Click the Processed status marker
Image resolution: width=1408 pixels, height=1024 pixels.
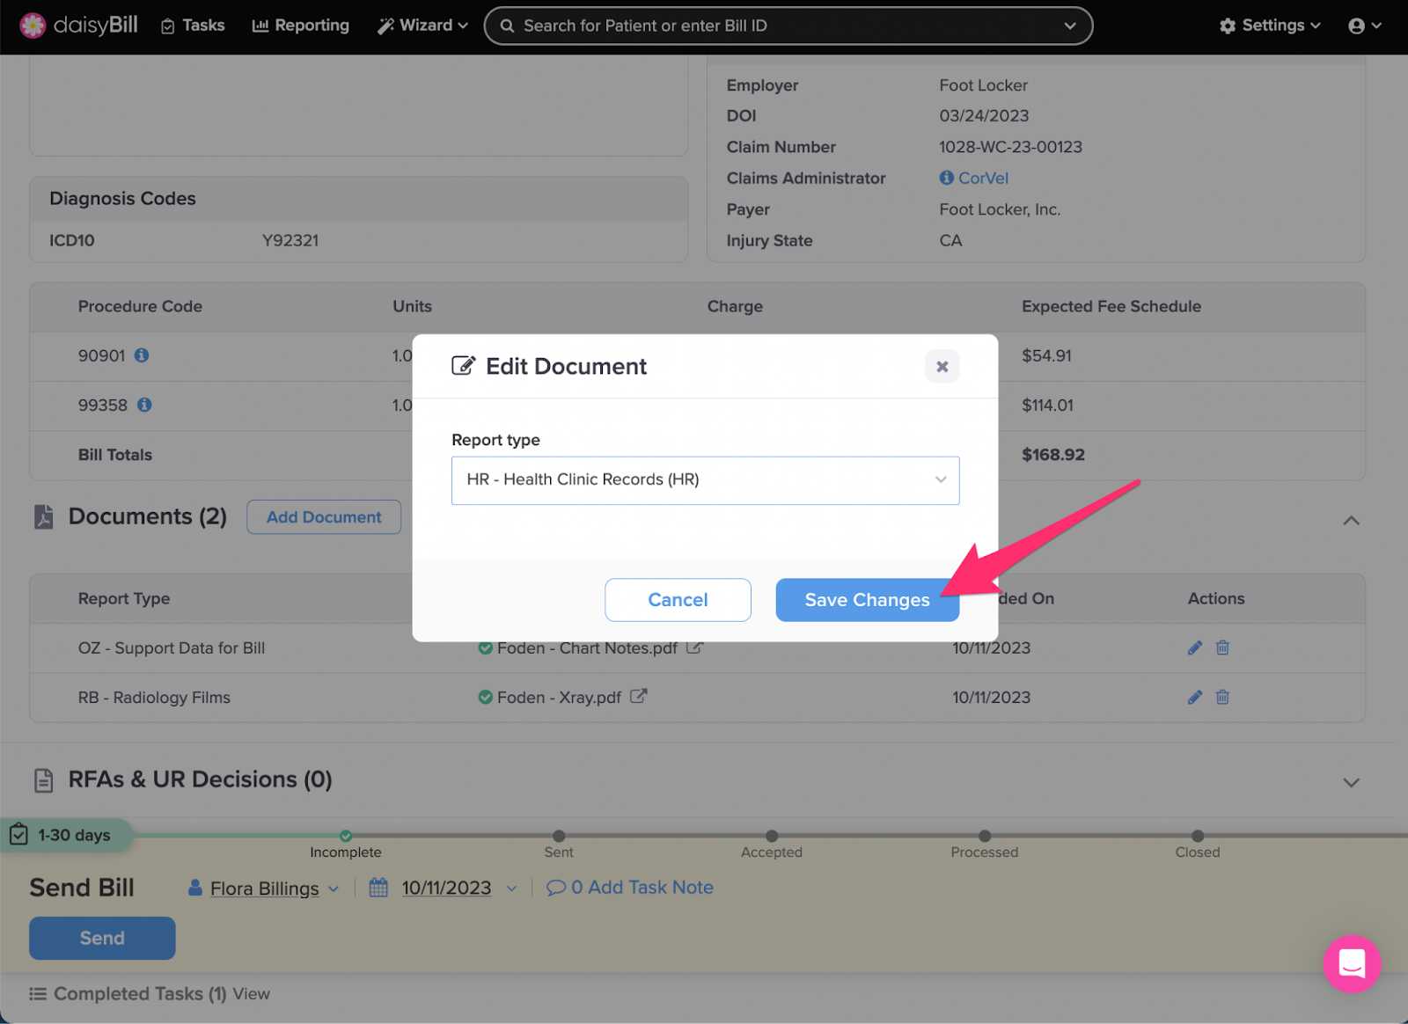pos(985,836)
